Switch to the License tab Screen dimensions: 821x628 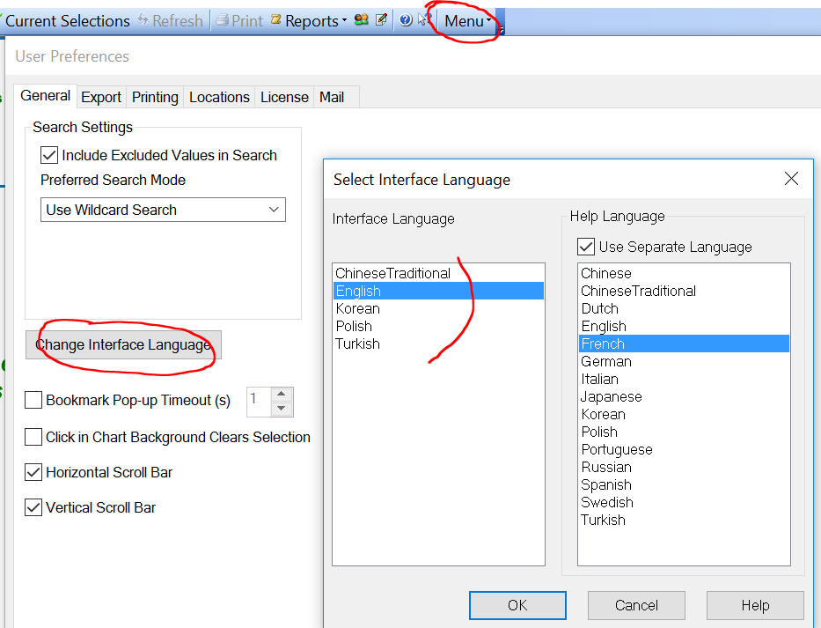point(284,97)
